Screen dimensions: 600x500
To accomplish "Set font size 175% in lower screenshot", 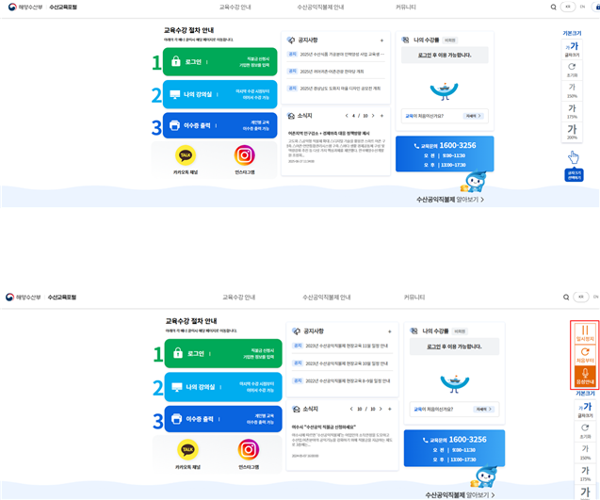I will click(585, 474).
